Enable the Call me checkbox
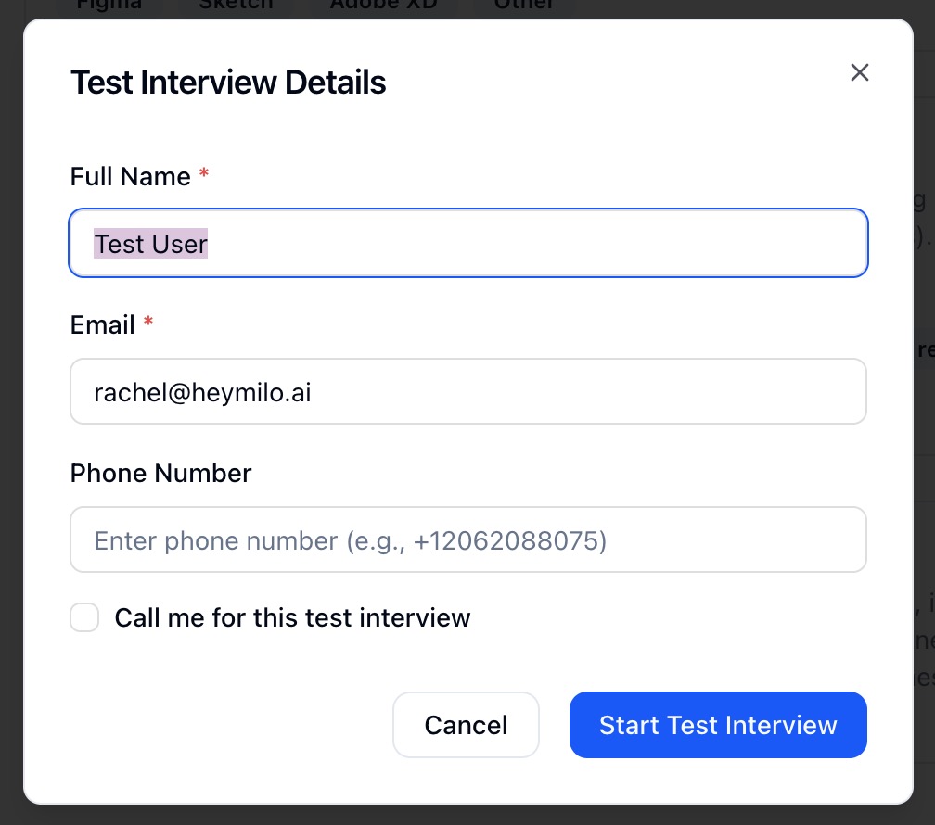 (85, 617)
